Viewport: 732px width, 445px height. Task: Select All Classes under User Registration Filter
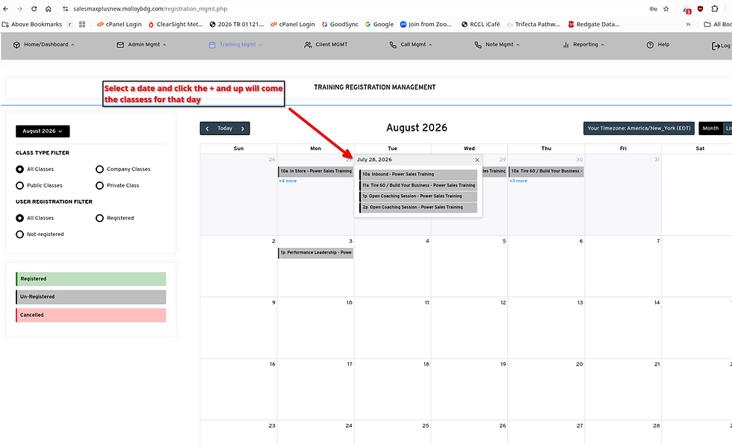pos(19,218)
